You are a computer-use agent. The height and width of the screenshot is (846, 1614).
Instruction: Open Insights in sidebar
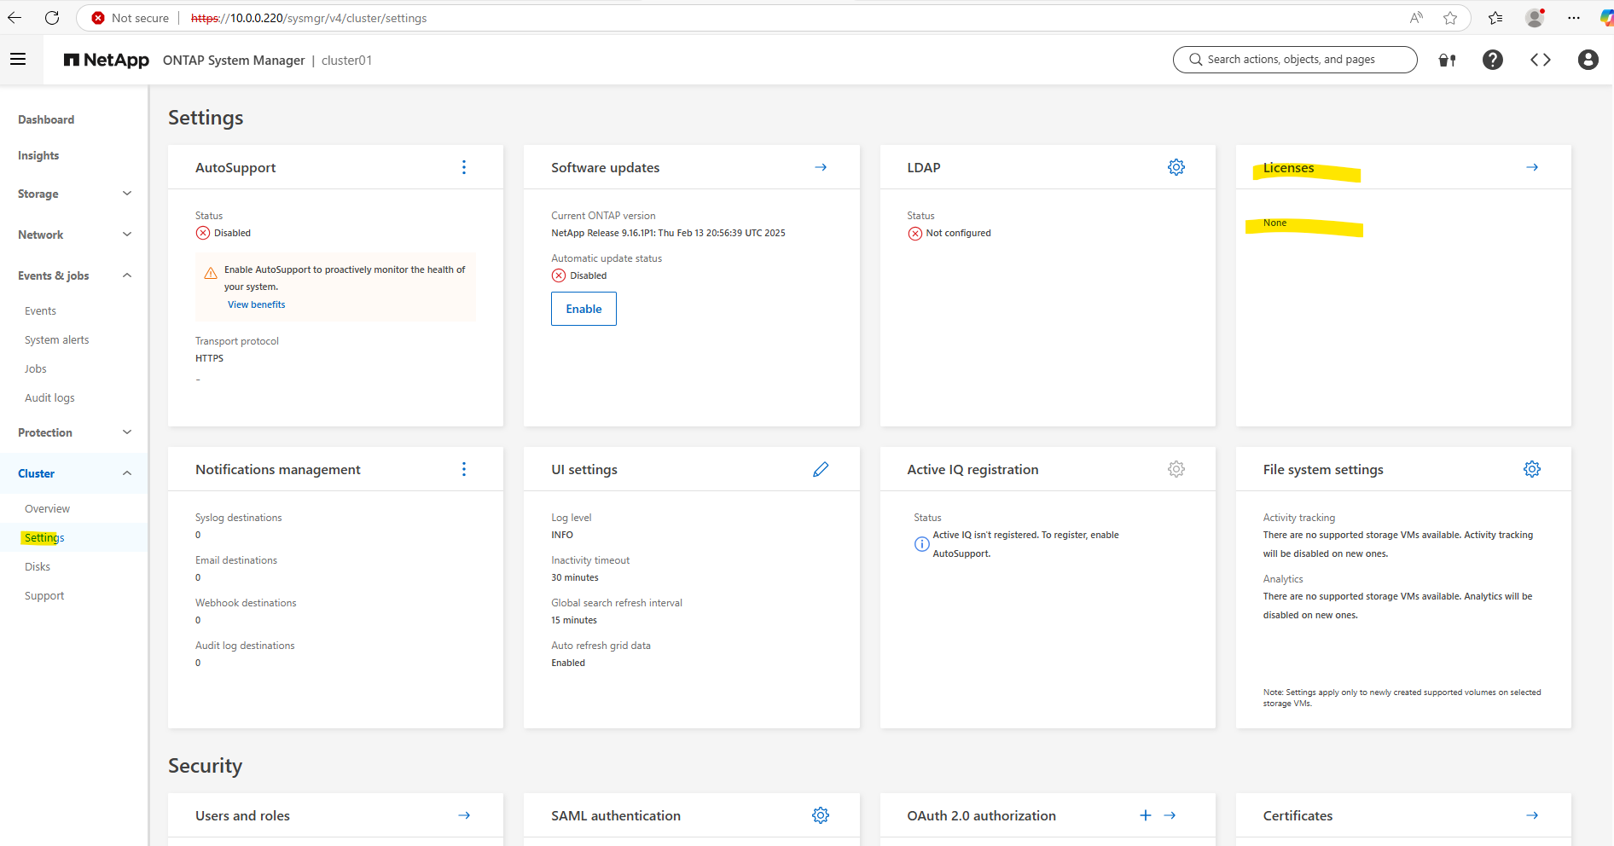tap(38, 155)
